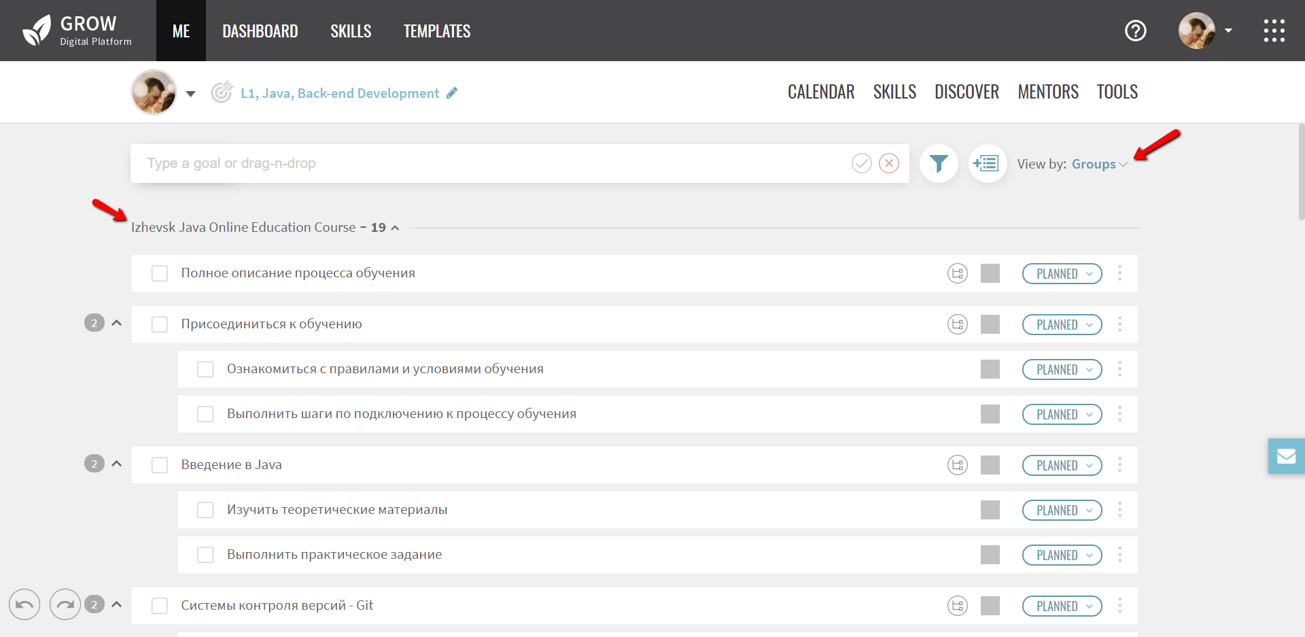Toggle checkbox for Системы контроля версий - Git
Screen dimensions: 1305x637
pyautogui.click(x=160, y=606)
